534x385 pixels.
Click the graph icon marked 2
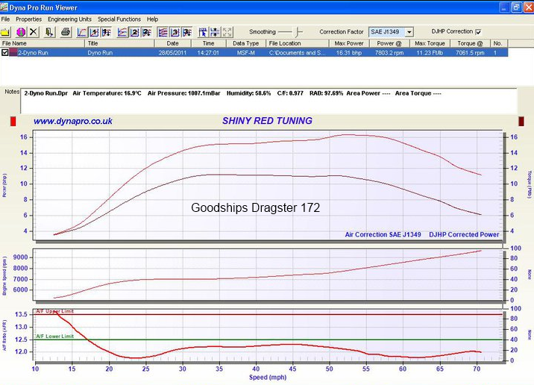click(134, 32)
